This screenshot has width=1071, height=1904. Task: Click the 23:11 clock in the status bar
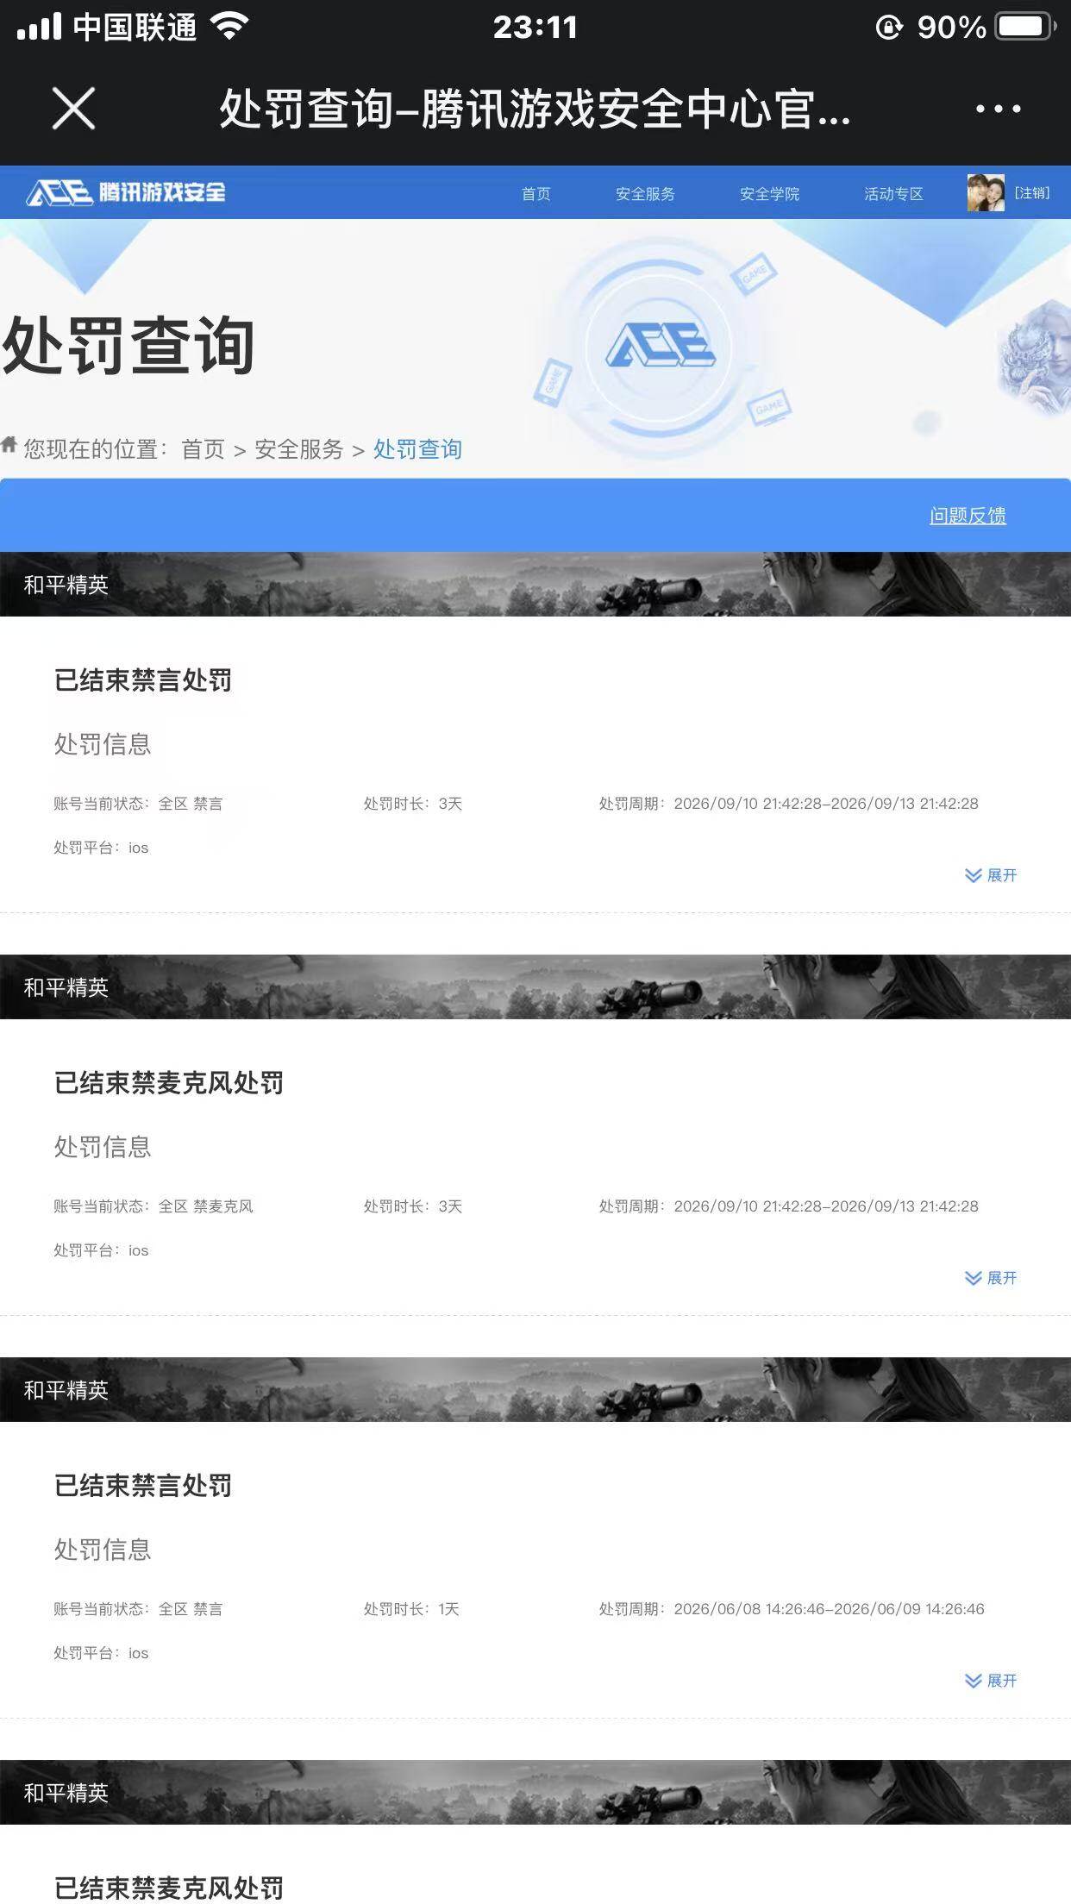click(535, 28)
